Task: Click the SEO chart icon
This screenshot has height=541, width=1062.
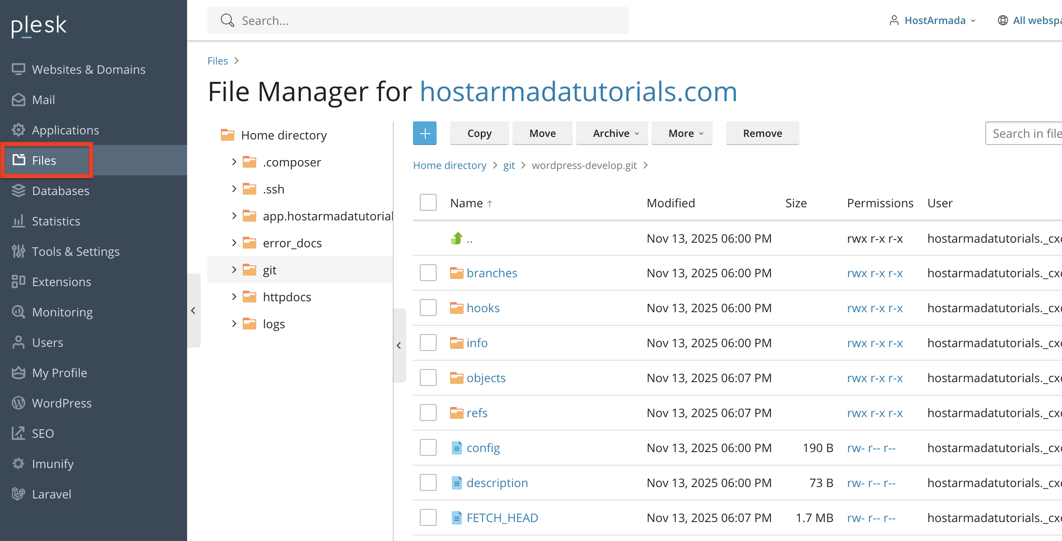Action: (19, 433)
